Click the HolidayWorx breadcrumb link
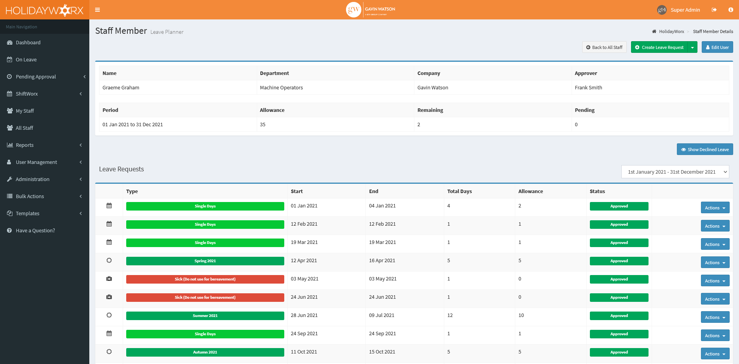This screenshot has height=364, width=739. [671, 31]
